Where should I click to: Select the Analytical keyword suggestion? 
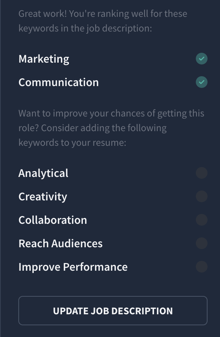(x=43, y=173)
